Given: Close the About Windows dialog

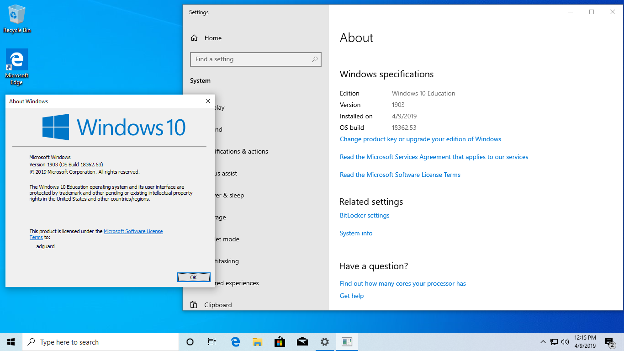Looking at the screenshot, I should (207, 101).
